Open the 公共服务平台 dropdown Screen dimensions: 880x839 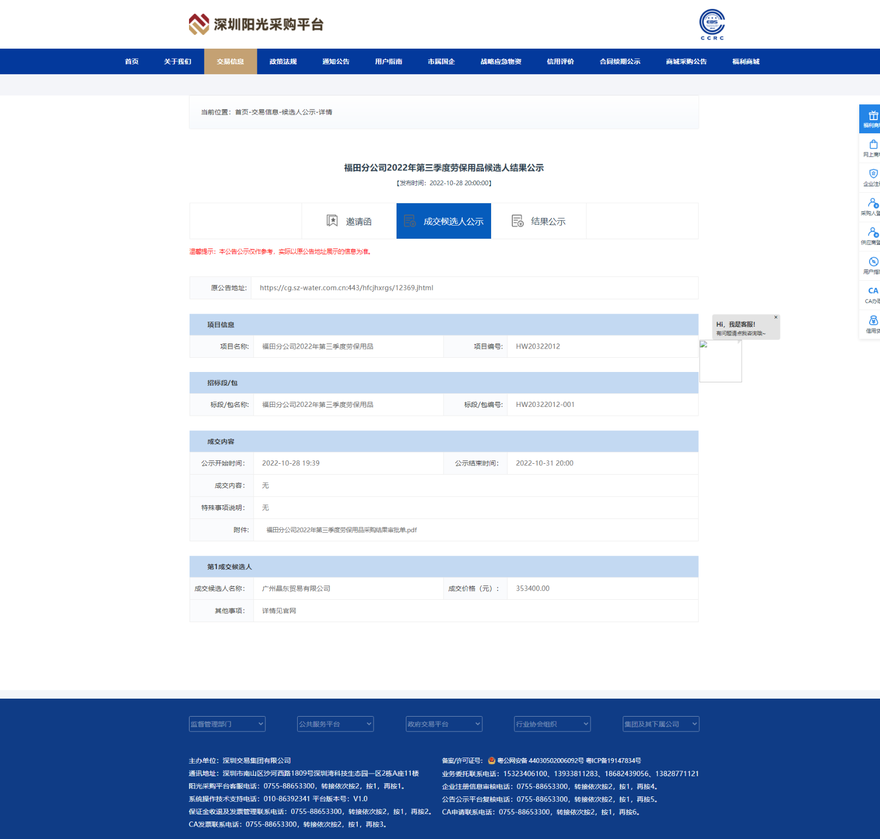[335, 724]
